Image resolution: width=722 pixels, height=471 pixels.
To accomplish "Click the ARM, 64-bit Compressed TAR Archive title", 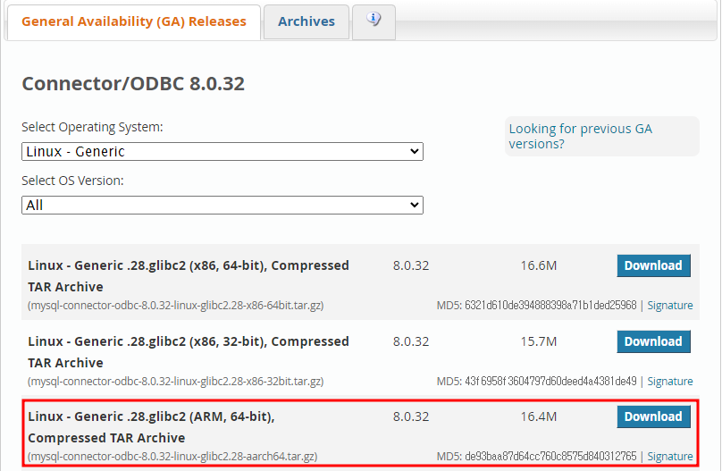I will (x=152, y=427).
